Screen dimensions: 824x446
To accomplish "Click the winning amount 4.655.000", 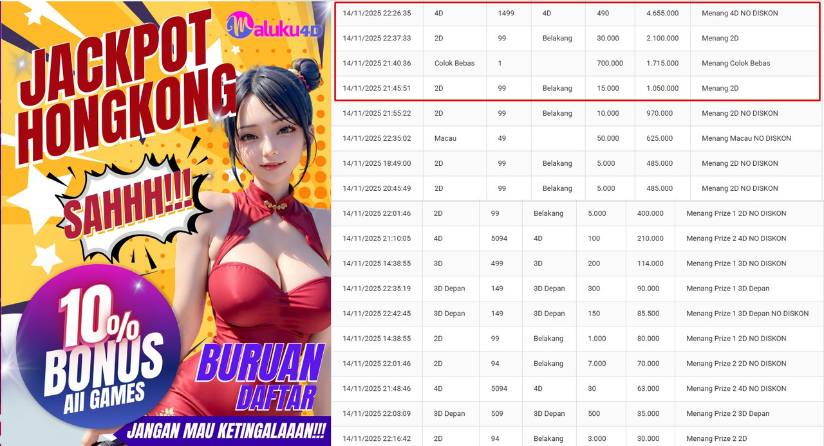I will click(x=662, y=13).
